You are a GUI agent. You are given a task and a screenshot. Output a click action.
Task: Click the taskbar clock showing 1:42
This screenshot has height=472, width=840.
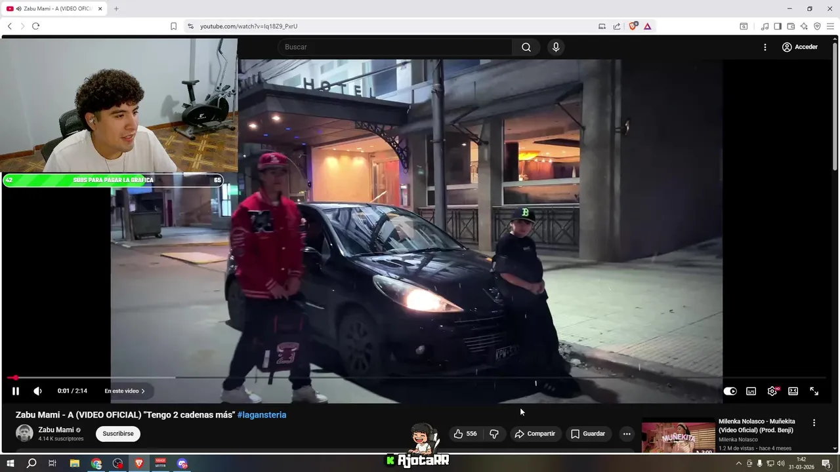[x=801, y=463]
